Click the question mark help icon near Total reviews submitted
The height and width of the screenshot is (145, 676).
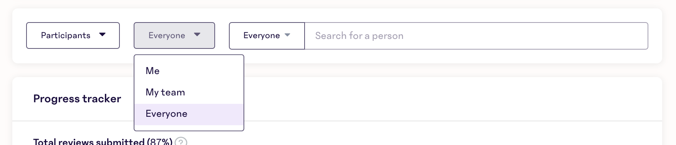pyautogui.click(x=181, y=142)
